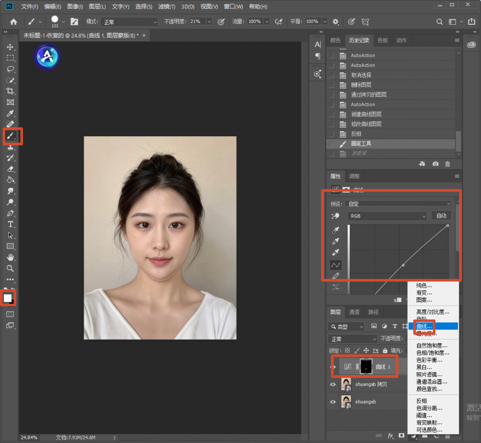
Task: Open the 图像(I) menu
Action: click(x=75, y=7)
